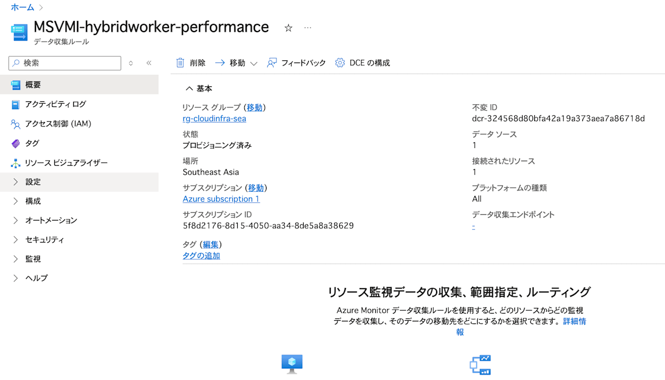This screenshot has width=665, height=380.
Task: Click the プロビジョニング済み status value
Action: click(x=217, y=145)
